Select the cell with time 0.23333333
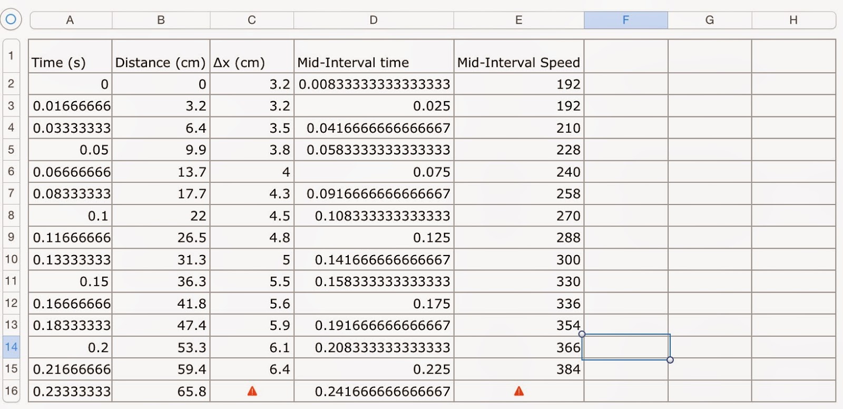The image size is (843, 409). tap(70, 391)
